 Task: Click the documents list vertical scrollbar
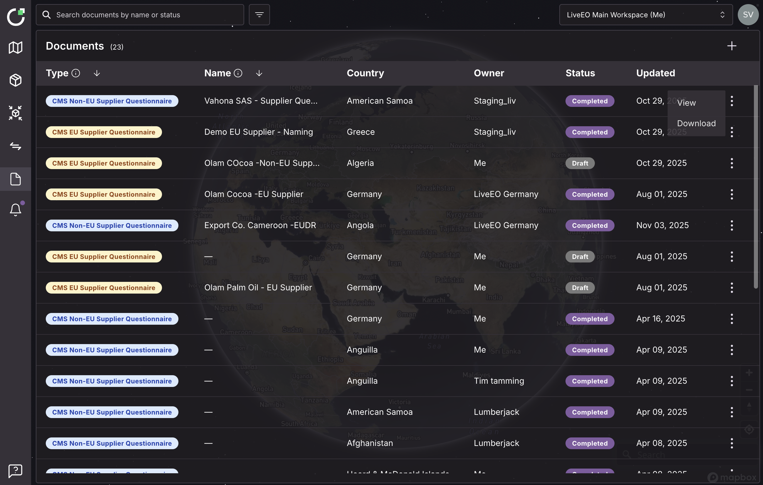pos(755,187)
